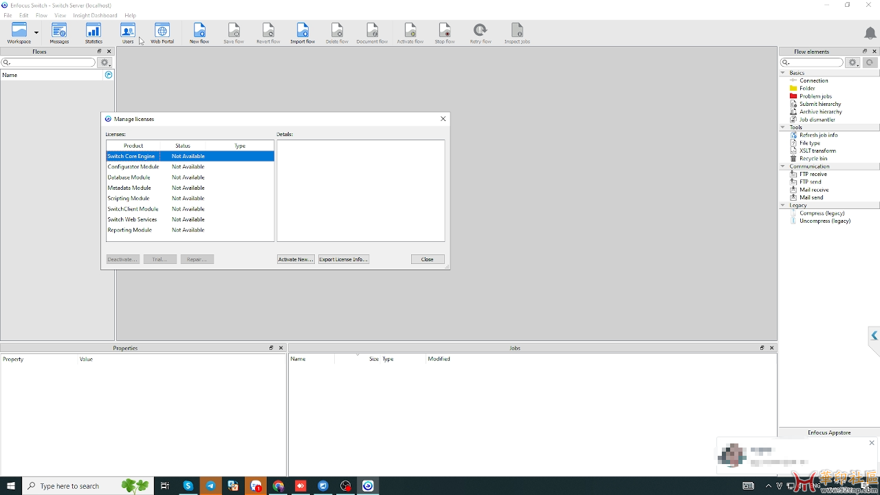This screenshot has height=495, width=880.
Task: Click the Retry flow toolbar icon
Action: [x=481, y=33]
